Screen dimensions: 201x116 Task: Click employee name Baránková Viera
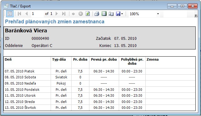coord(26,30)
